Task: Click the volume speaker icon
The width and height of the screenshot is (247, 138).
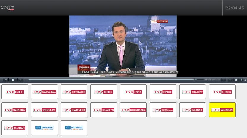Action: click(x=230, y=80)
